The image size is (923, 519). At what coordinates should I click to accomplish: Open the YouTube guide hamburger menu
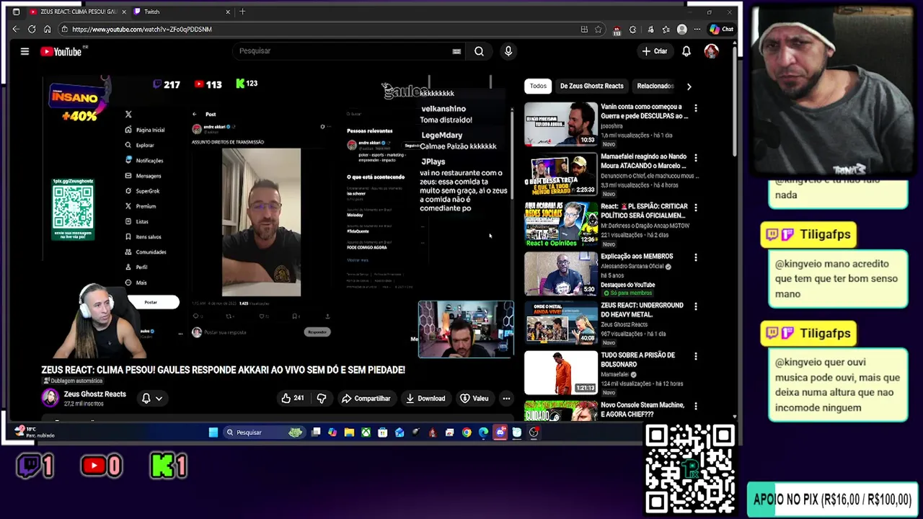(25, 51)
